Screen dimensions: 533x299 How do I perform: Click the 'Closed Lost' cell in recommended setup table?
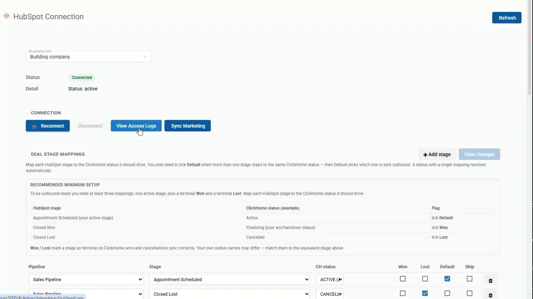coord(44,237)
